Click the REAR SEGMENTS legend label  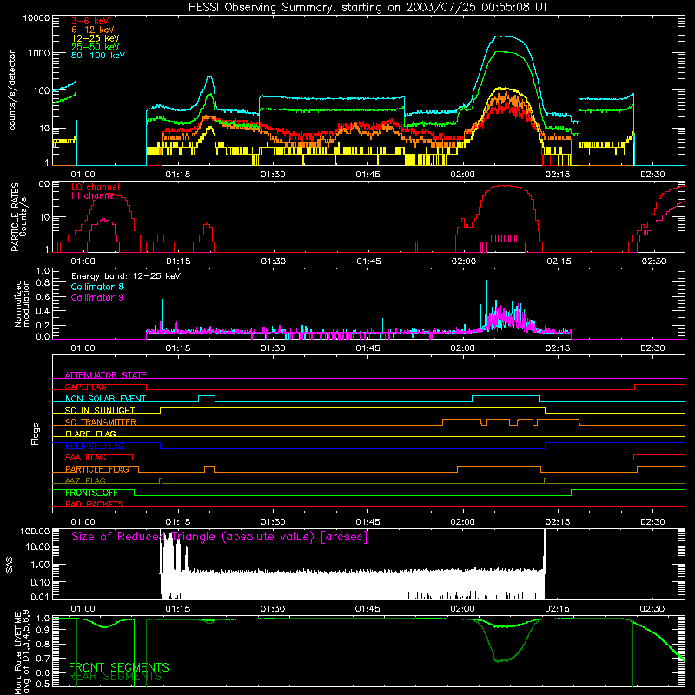(116, 677)
